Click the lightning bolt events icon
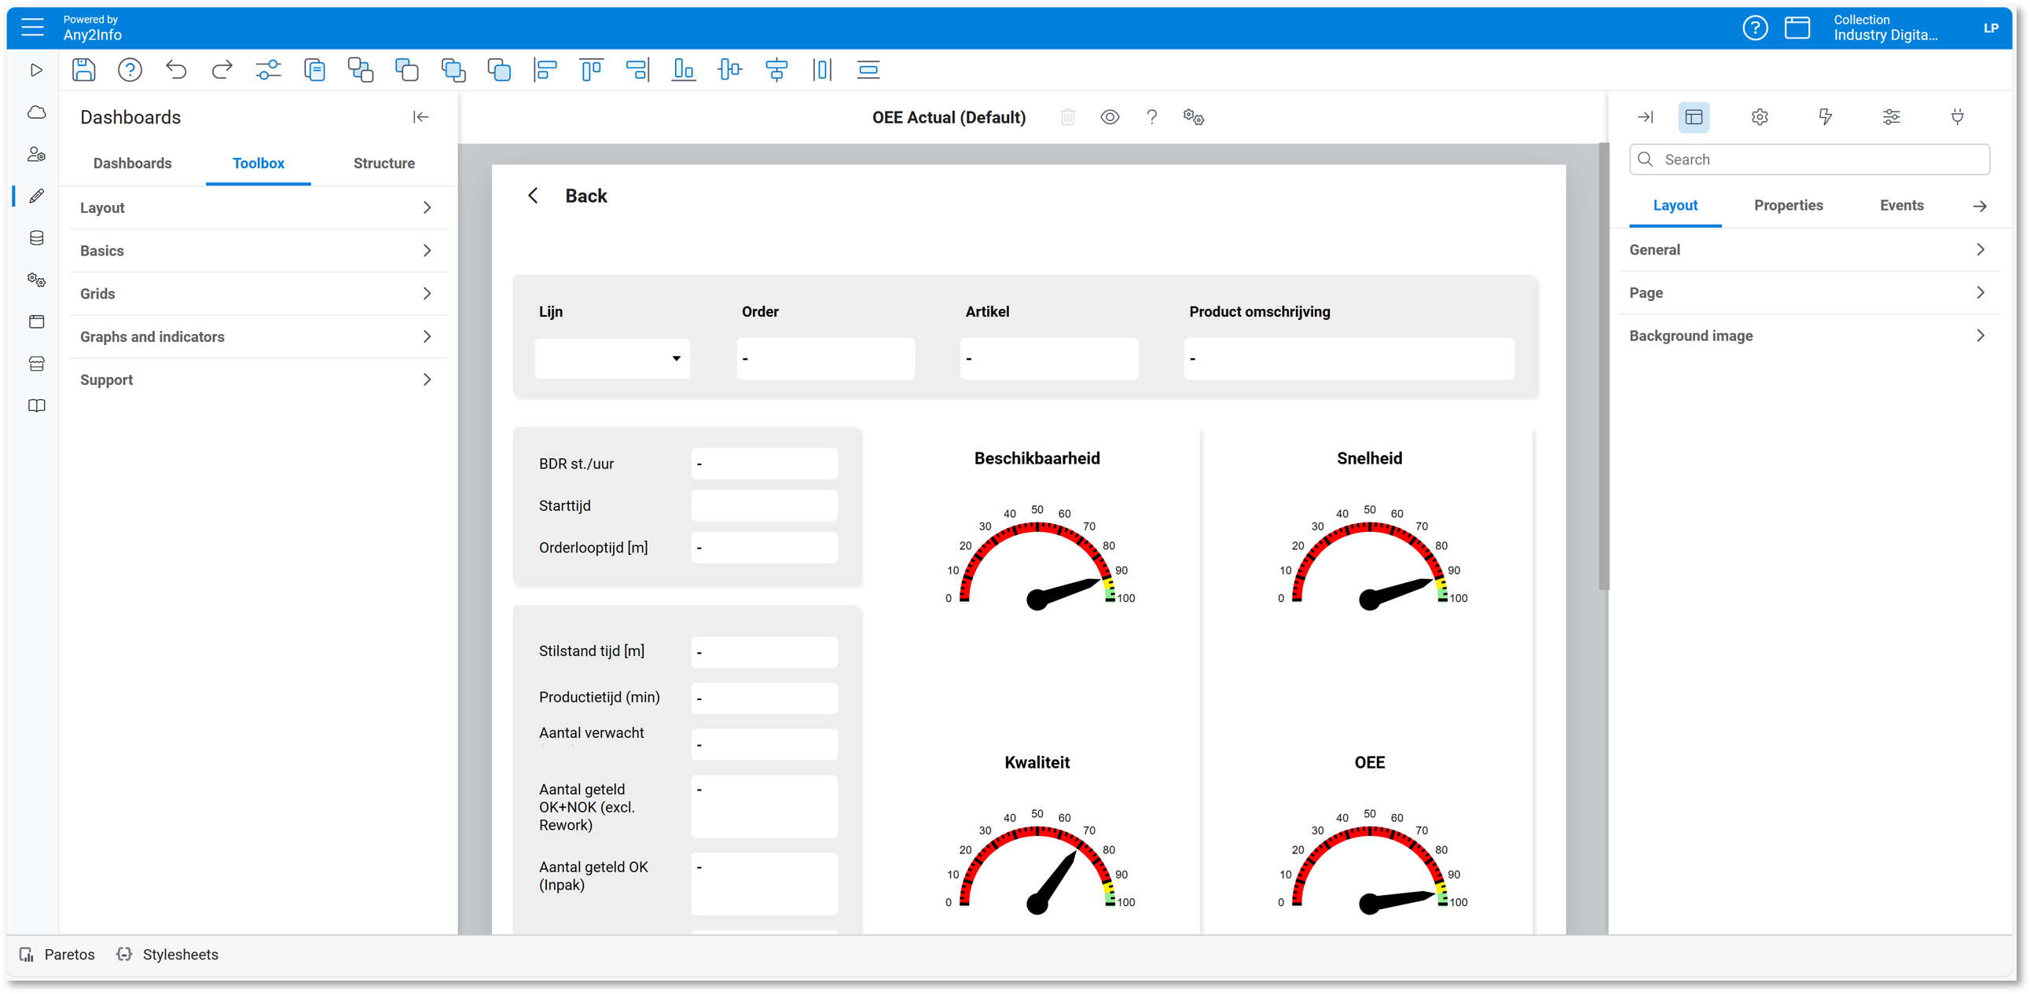 pyautogui.click(x=1825, y=117)
